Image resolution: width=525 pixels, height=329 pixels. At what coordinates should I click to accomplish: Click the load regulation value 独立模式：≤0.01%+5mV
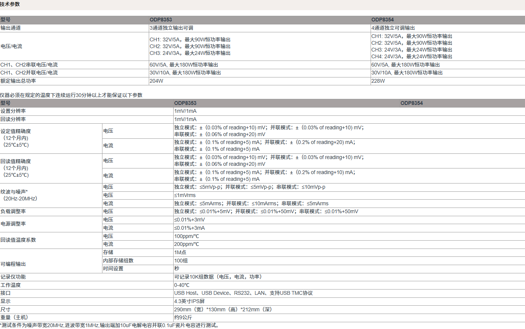(x=266, y=211)
